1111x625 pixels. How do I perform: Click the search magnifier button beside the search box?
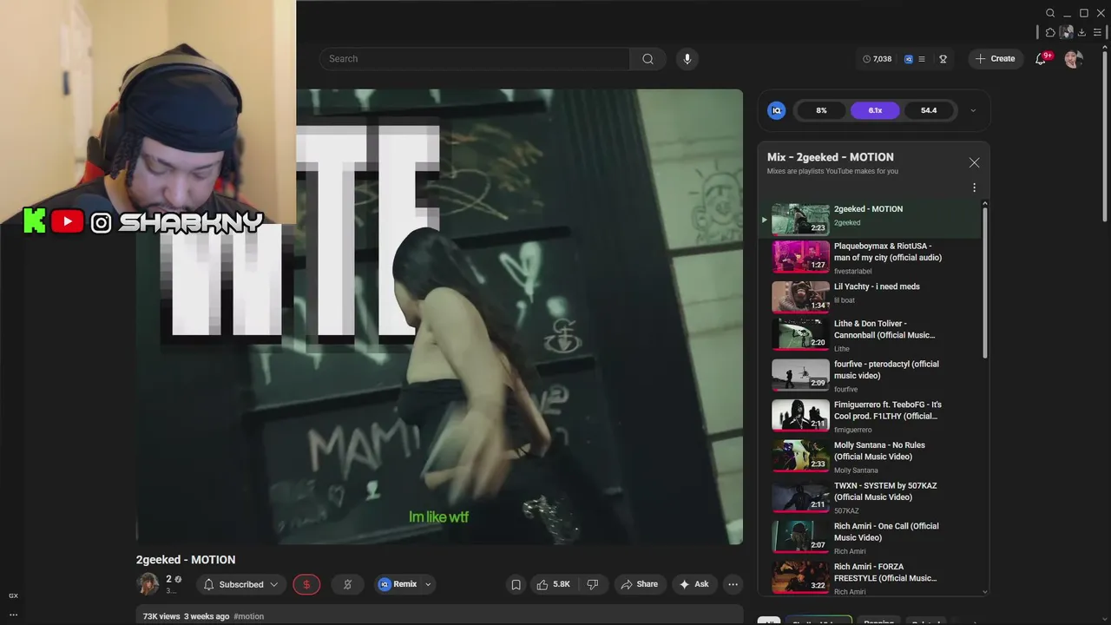648,59
